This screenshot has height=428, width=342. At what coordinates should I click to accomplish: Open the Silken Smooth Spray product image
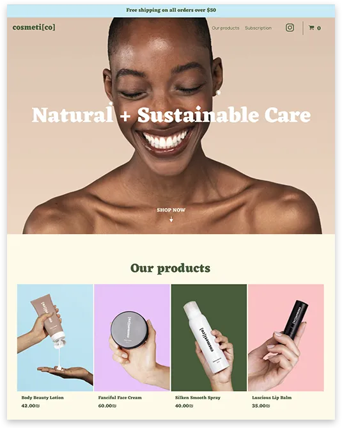pyautogui.click(x=209, y=338)
